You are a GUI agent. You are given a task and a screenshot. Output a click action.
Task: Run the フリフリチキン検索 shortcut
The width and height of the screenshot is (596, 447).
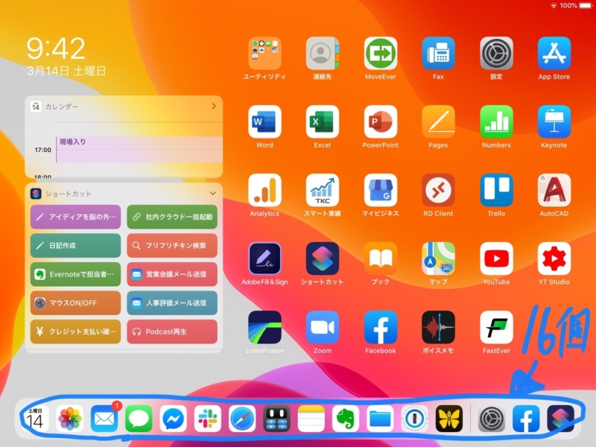(172, 246)
